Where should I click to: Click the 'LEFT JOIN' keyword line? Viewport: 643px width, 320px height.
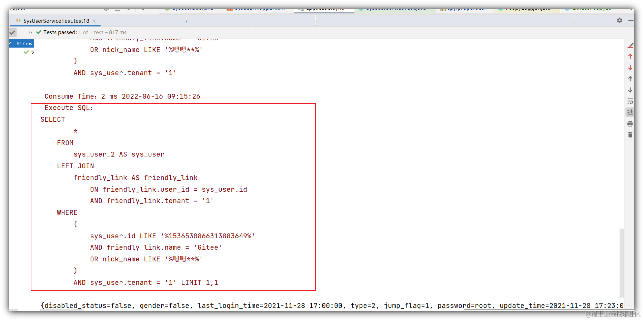[x=76, y=166]
